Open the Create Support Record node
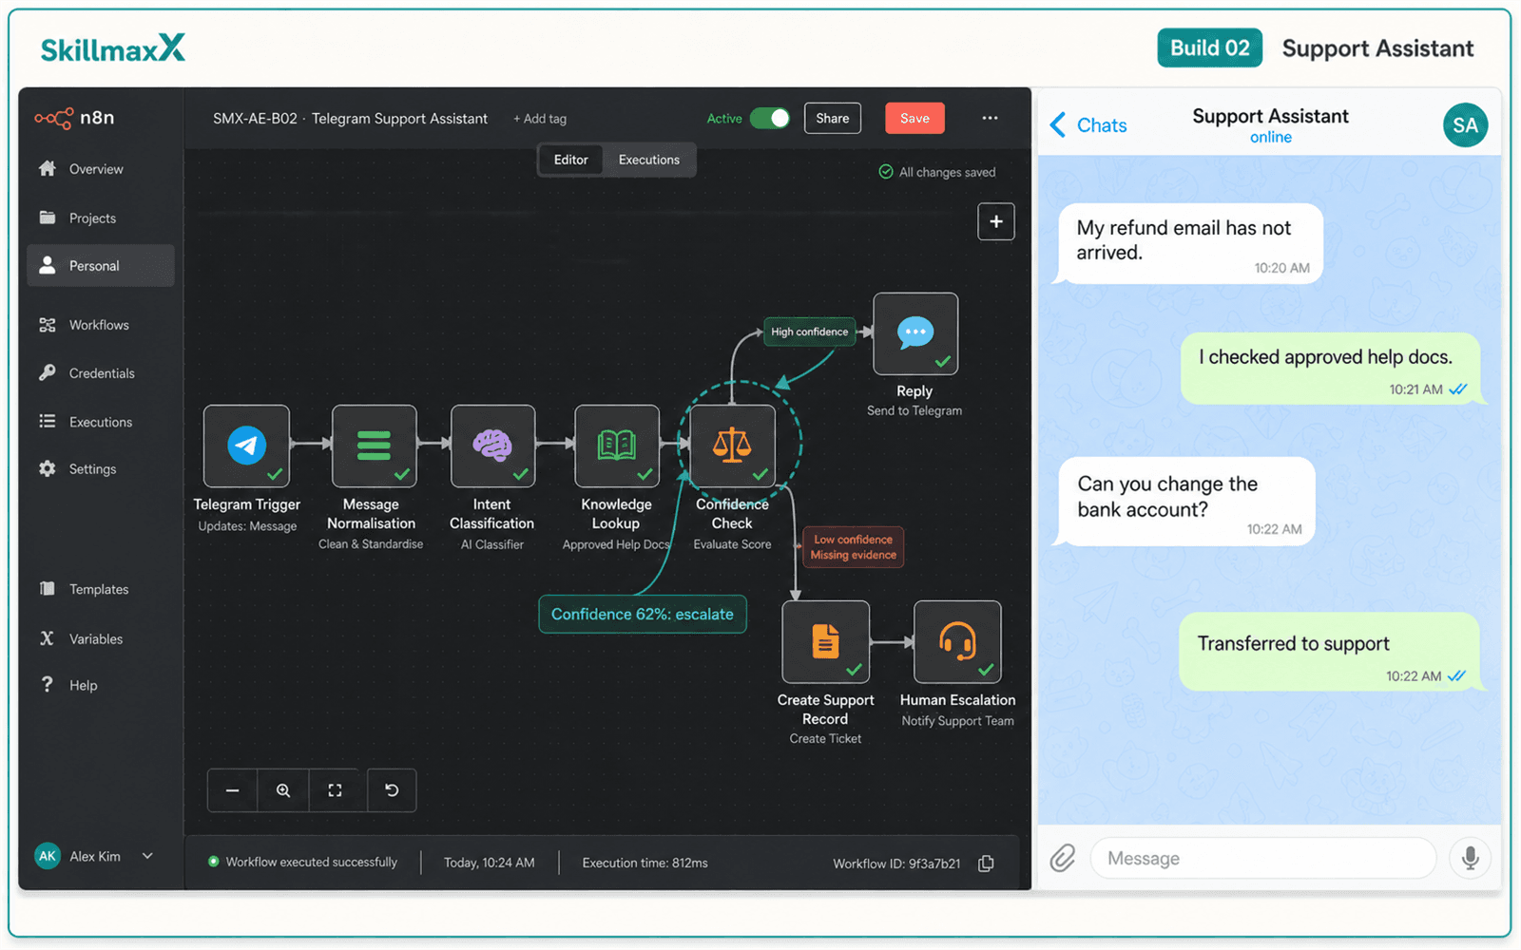The image size is (1521, 950). click(x=825, y=641)
